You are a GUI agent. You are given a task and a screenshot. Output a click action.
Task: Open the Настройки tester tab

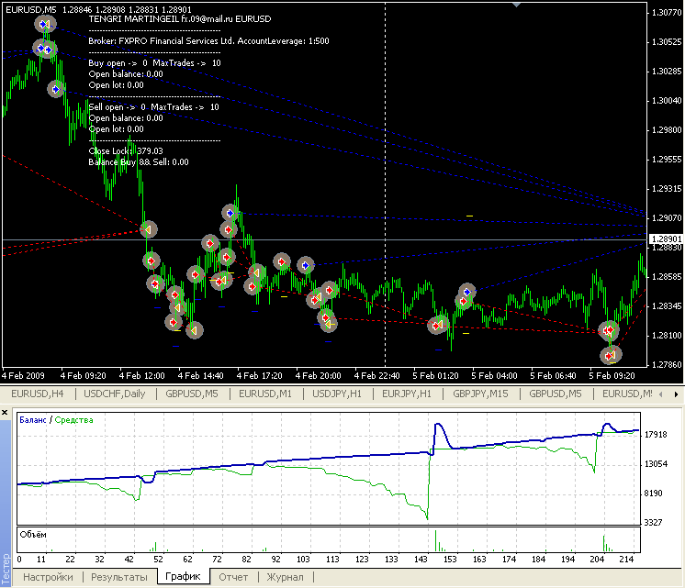click(x=48, y=577)
